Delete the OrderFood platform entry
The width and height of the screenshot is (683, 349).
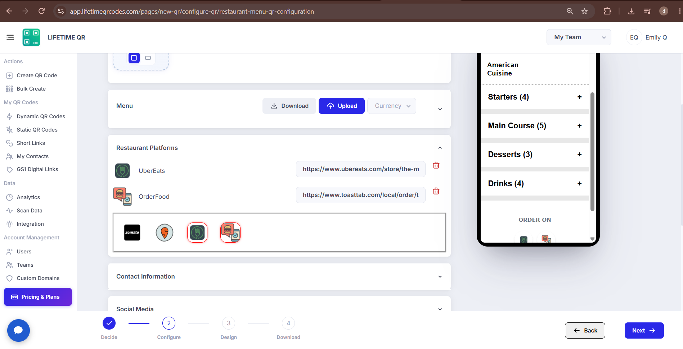click(x=436, y=191)
